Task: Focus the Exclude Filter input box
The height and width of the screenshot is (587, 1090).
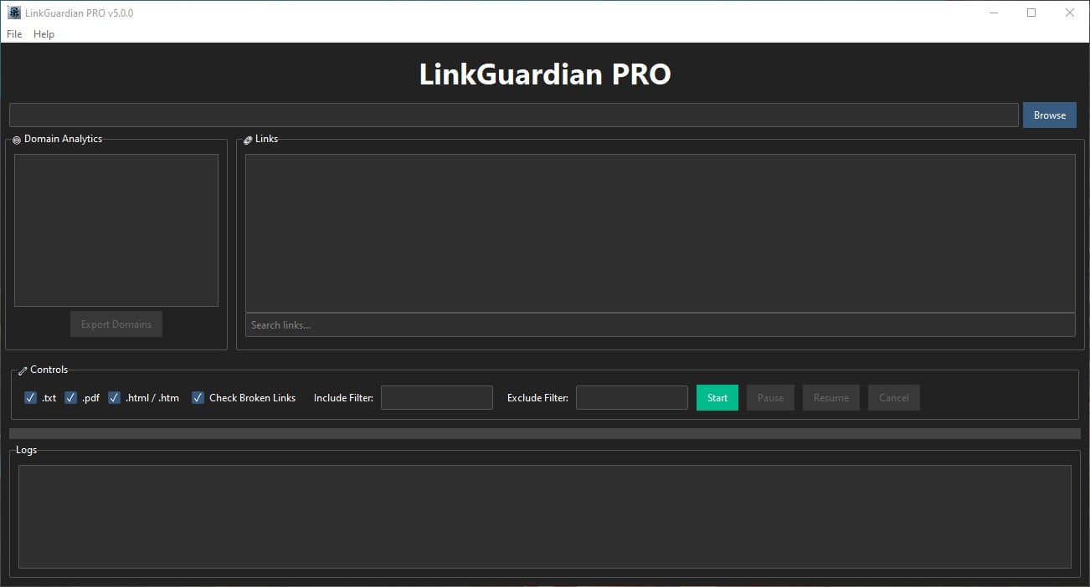Action: click(632, 398)
